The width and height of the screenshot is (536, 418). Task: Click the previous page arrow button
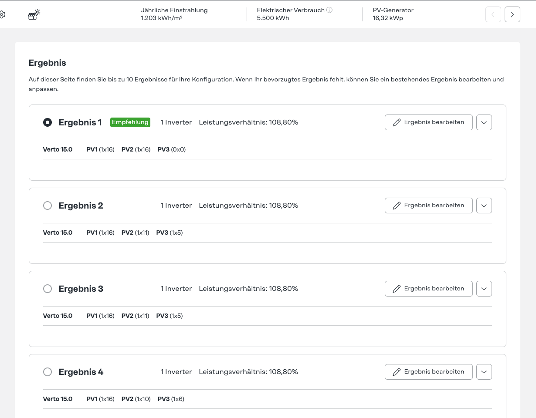tap(493, 14)
